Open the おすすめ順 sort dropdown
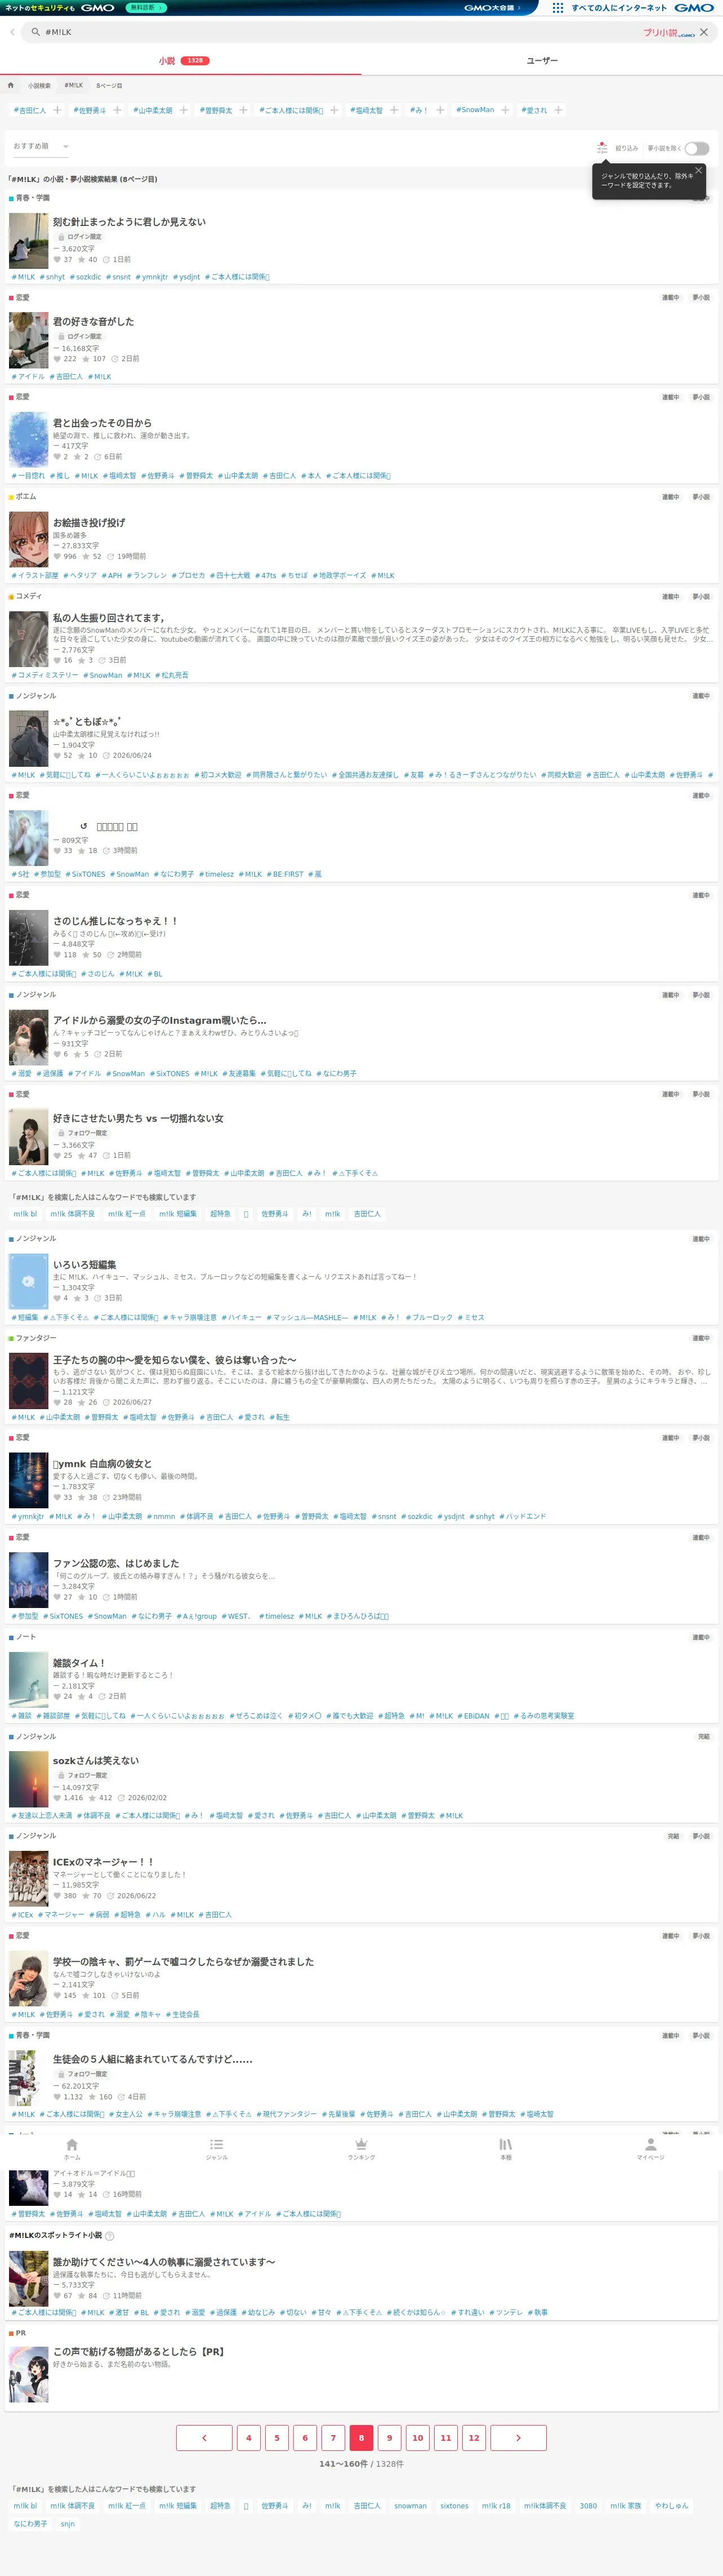The image size is (723, 2576). (41, 146)
